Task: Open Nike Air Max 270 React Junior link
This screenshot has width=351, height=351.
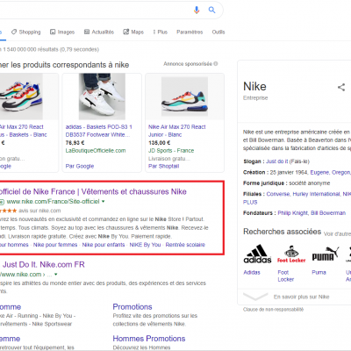Action: [176, 131]
